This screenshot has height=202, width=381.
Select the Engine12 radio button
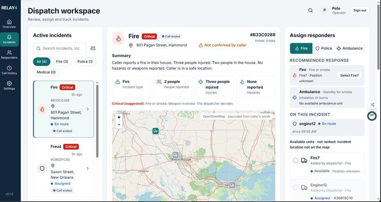295,187
